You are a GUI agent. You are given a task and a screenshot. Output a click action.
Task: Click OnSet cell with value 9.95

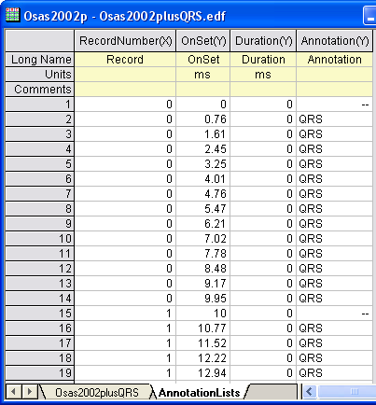[x=203, y=299]
